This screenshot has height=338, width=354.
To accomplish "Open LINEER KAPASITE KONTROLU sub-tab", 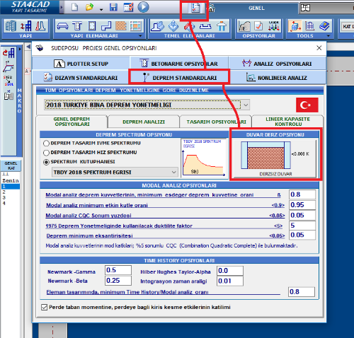I will tap(287, 122).
